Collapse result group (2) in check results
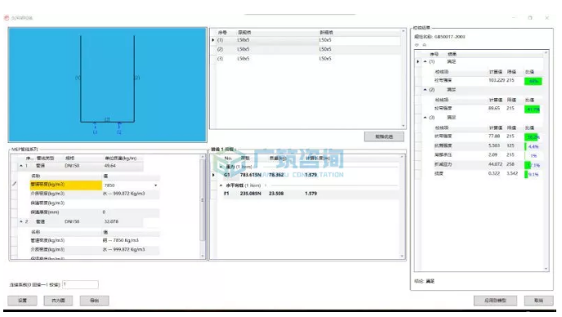 pos(425,90)
